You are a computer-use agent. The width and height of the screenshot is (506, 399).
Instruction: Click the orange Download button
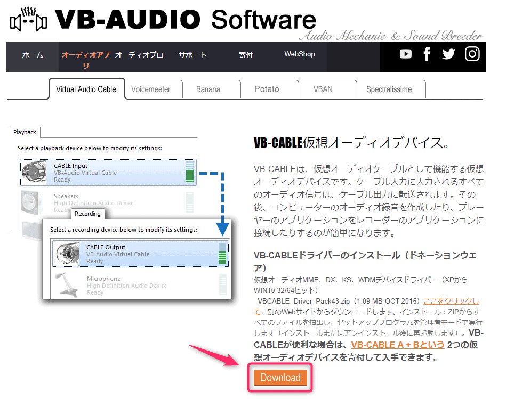(280, 378)
